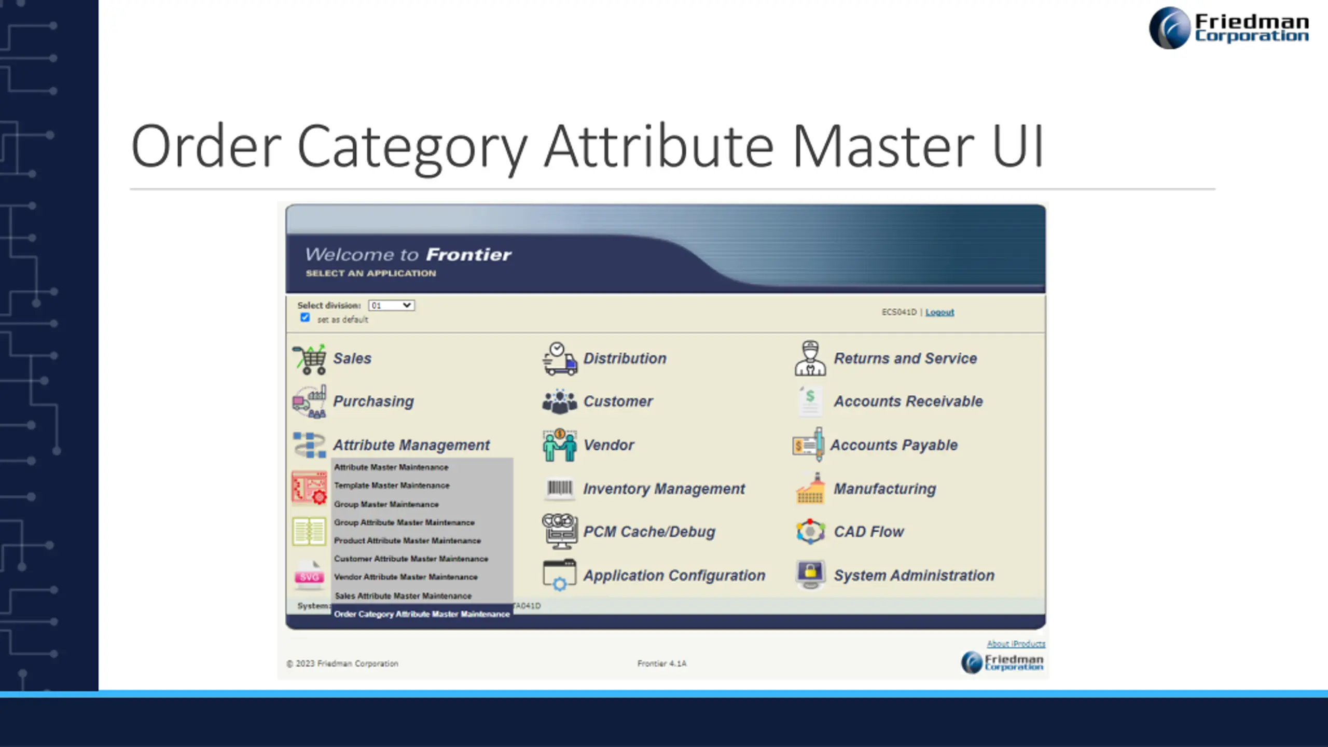Open the Application Configuration link

pos(674,575)
